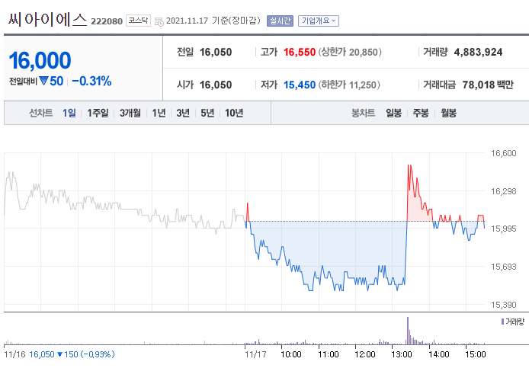This screenshot has width=529, height=368.
Task: Show the 10년 line chart
Action: coord(234,113)
